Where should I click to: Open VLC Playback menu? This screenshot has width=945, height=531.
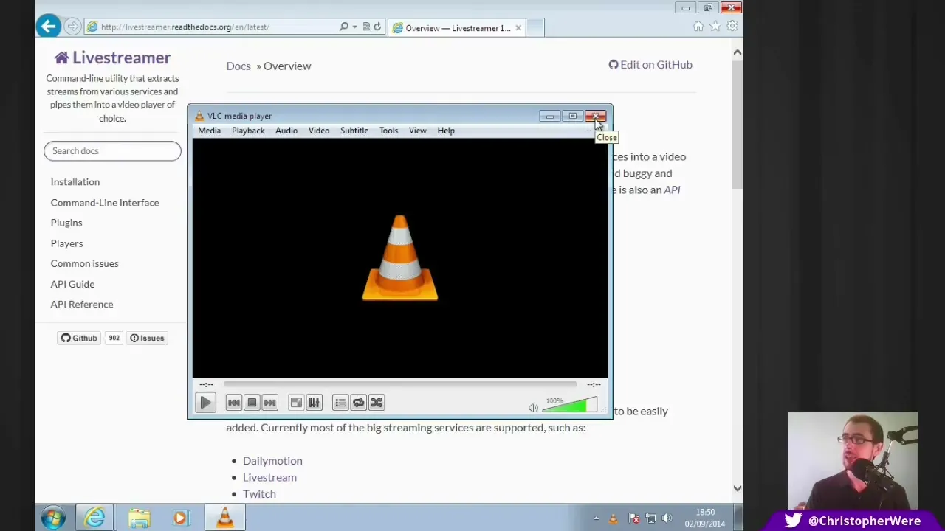click(x=248, y=131)
